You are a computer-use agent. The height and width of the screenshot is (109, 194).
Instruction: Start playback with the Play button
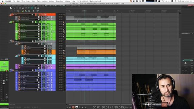[77, 107]
